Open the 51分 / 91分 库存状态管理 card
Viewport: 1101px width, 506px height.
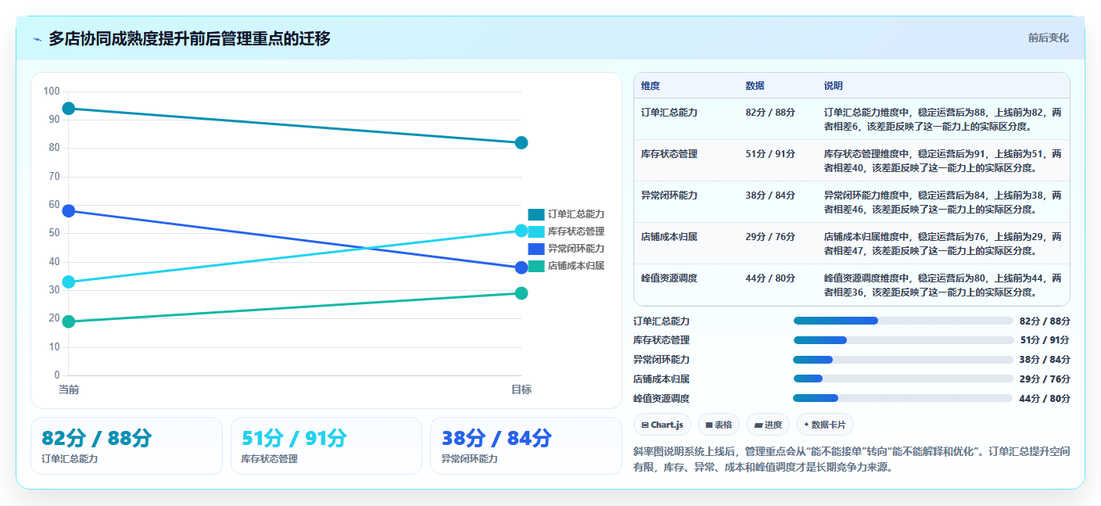click(326, 446)
